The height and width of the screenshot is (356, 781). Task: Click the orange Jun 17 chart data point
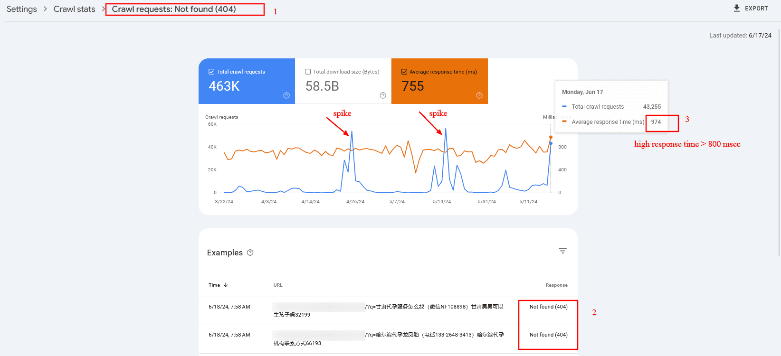click(551, 137)
